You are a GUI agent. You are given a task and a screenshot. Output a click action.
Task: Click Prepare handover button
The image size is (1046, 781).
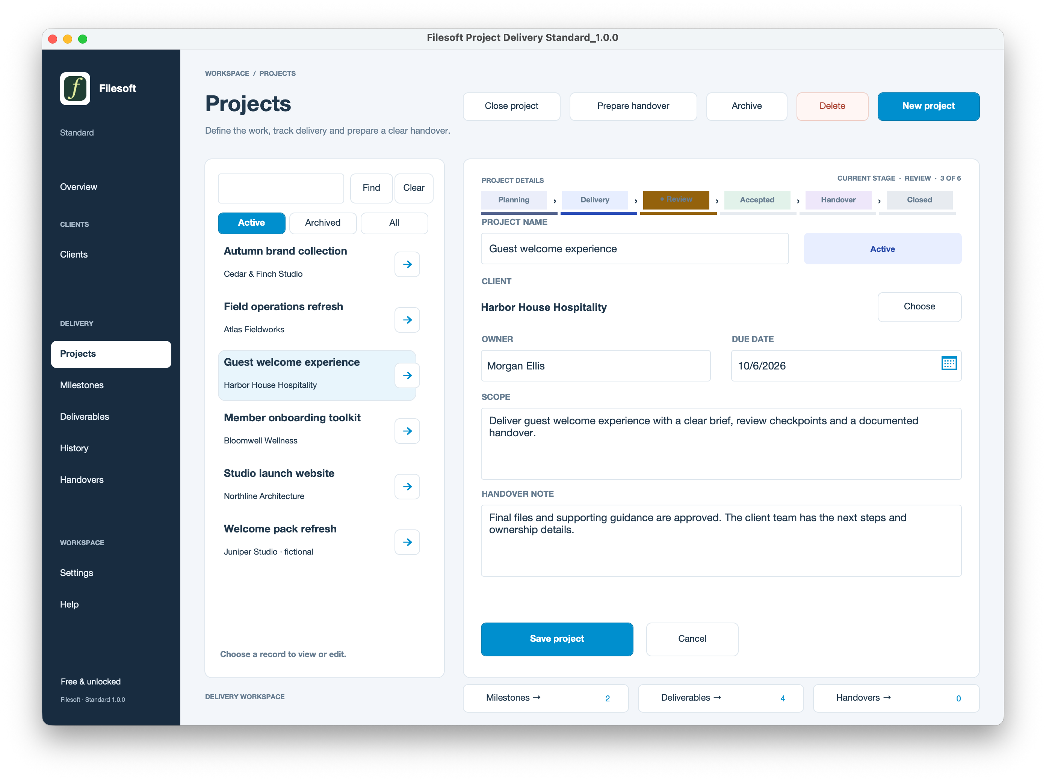click(x=633, y=106)
